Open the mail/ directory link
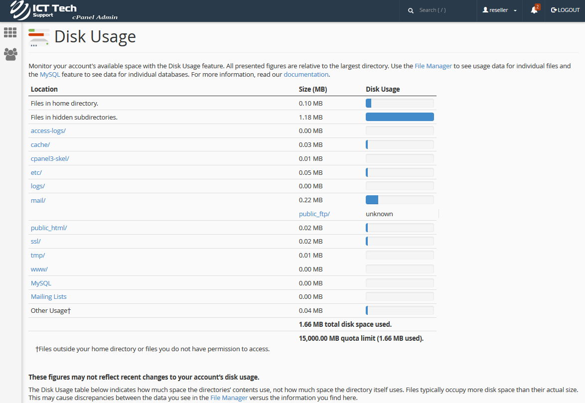The width and height of the screenshot is (585, 403). click(38, 200)
